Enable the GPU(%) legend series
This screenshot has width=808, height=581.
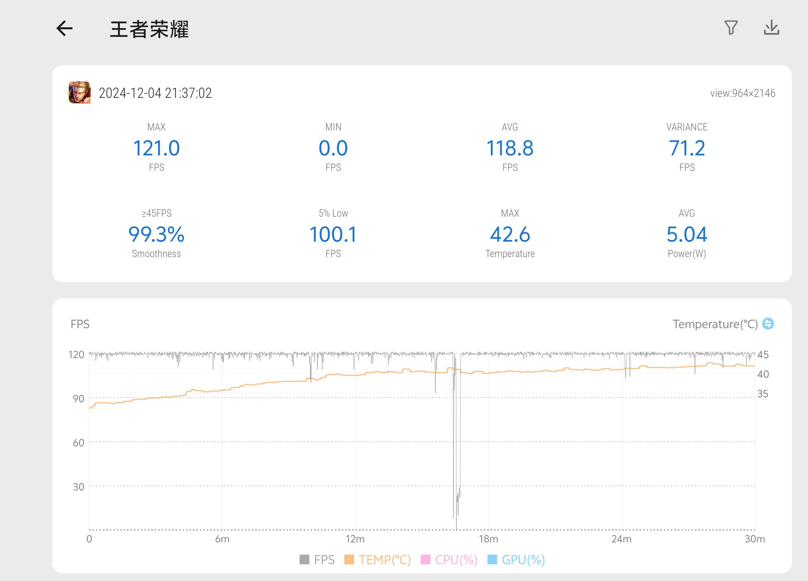[523, 560]
